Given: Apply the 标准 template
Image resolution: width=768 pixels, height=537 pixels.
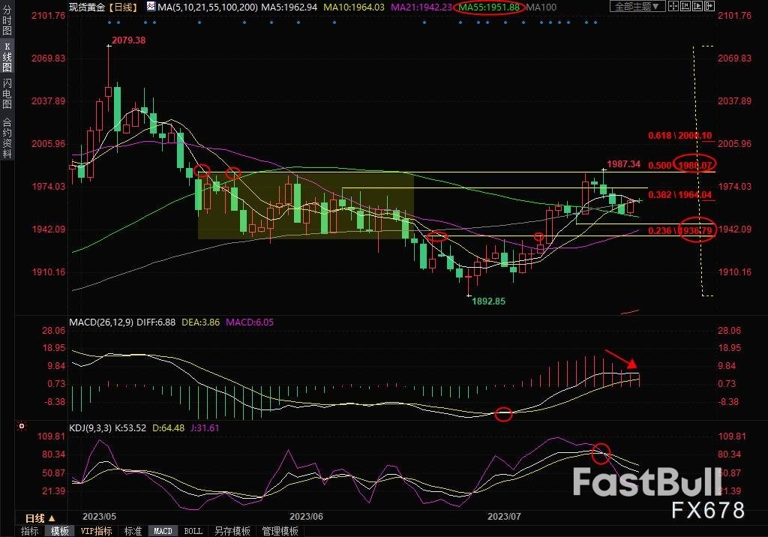Looking at the screenshot, I should [133, 531].
